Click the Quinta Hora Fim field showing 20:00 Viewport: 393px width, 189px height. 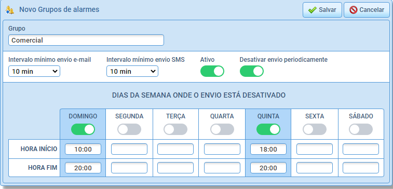pos(268,168)
